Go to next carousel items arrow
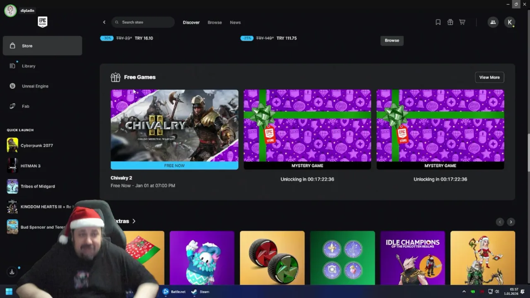The height and width of the screenshot is (298, 530). (511, 222)
